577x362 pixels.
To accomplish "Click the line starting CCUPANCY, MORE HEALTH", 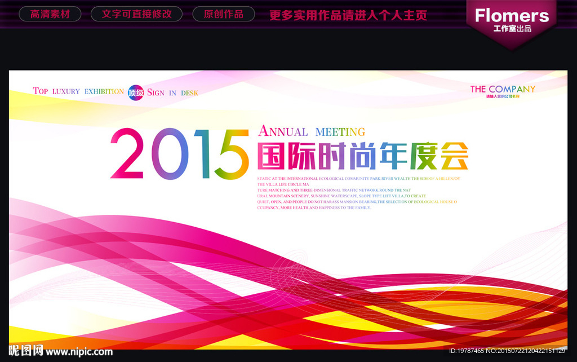I will click(314, 208).
